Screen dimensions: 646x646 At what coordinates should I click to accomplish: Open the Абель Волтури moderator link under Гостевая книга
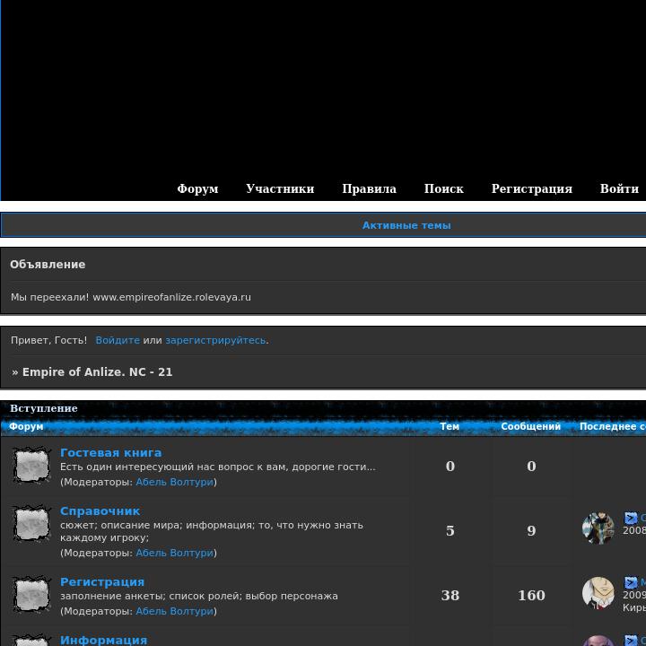coord(175,482)
